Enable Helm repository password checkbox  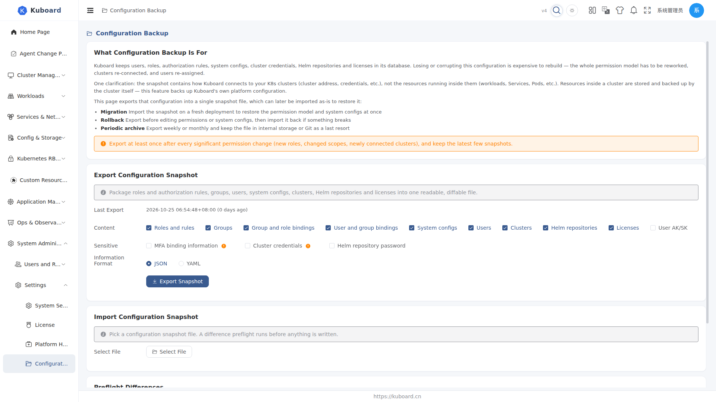(x=332, y=246)
